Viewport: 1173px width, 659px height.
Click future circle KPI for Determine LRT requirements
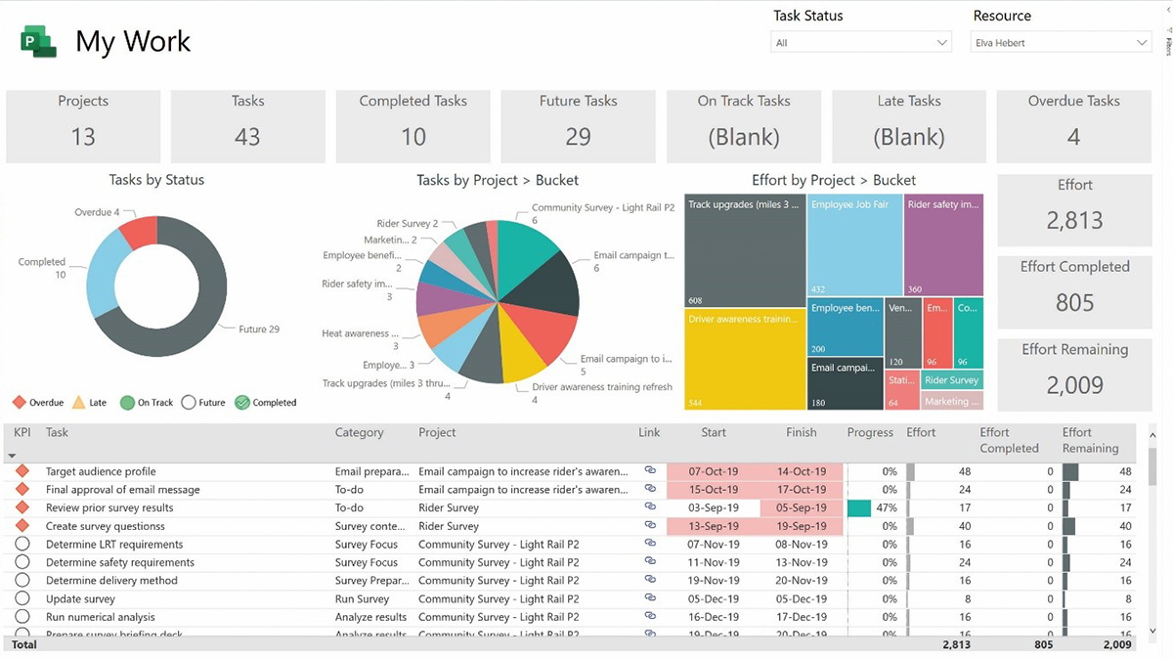(22, 544)
